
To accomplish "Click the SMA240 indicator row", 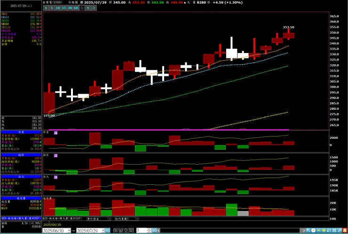I will (21, 31).
